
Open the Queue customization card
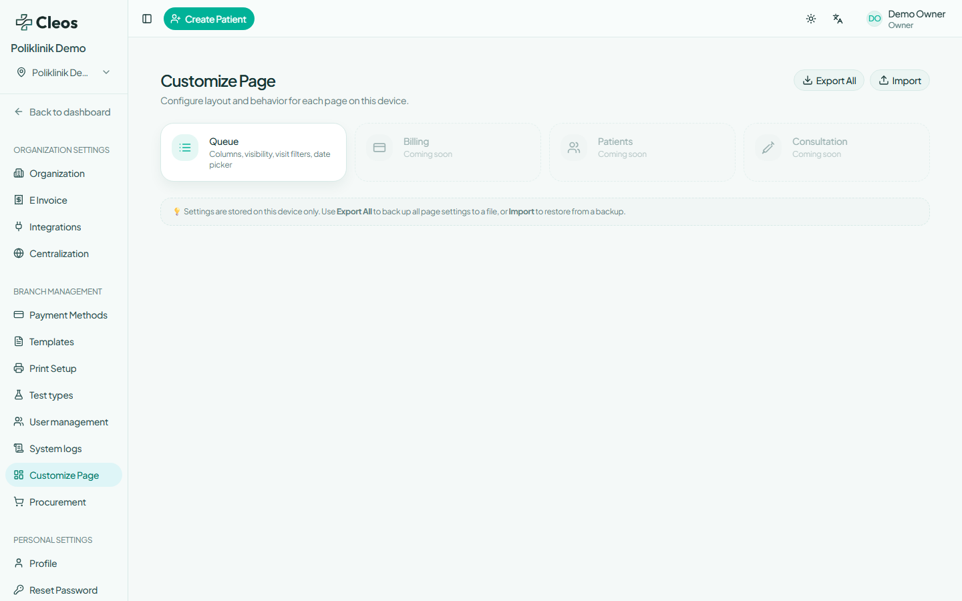[x=253, y=152]
